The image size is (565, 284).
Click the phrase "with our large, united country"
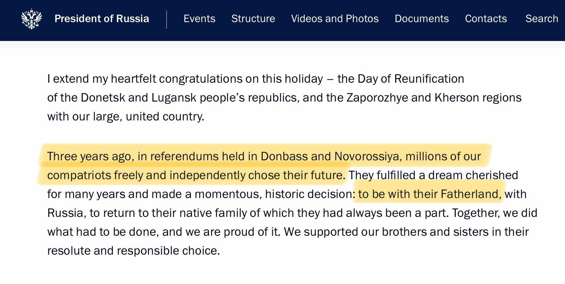coord(126,116)
